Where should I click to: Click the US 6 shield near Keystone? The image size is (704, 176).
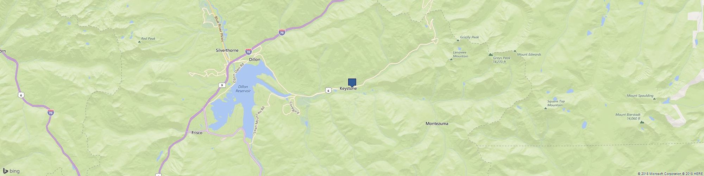[328, 90]
